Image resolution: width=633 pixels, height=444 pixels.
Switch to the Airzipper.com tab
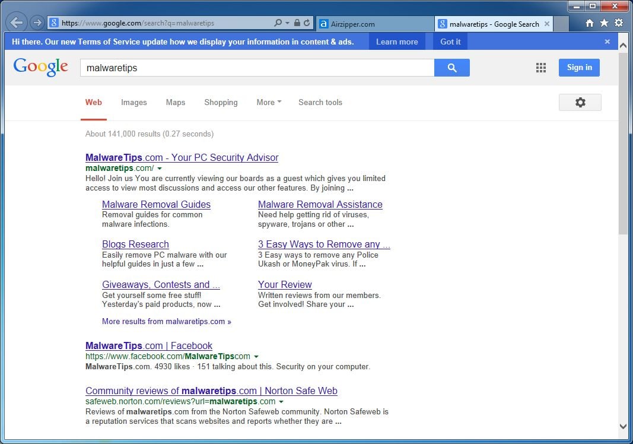coord(375,24)
